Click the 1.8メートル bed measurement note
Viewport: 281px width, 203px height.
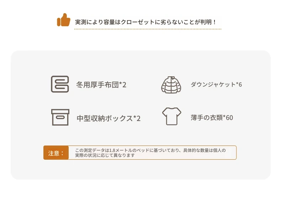click(150, 150)
